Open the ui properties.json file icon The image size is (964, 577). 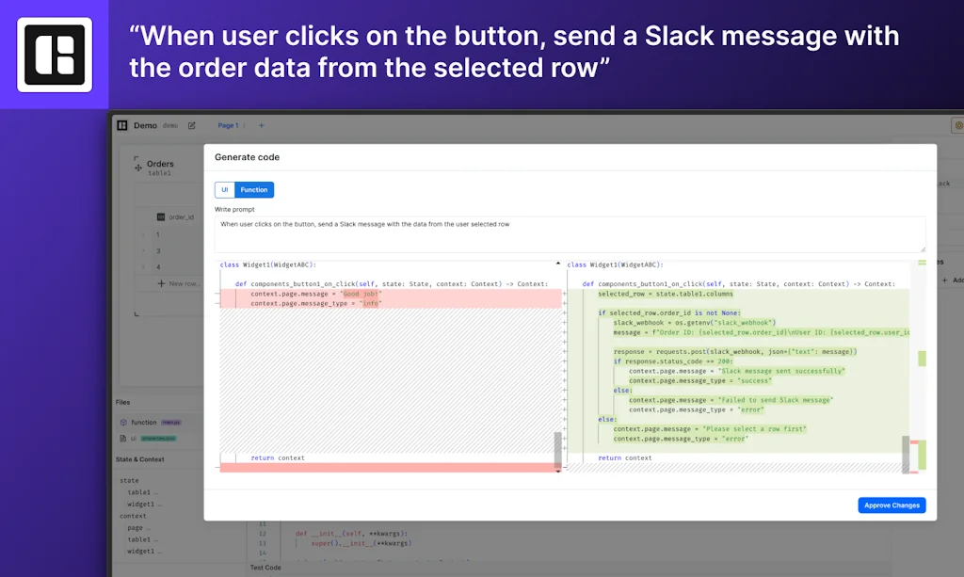[123, 438]
